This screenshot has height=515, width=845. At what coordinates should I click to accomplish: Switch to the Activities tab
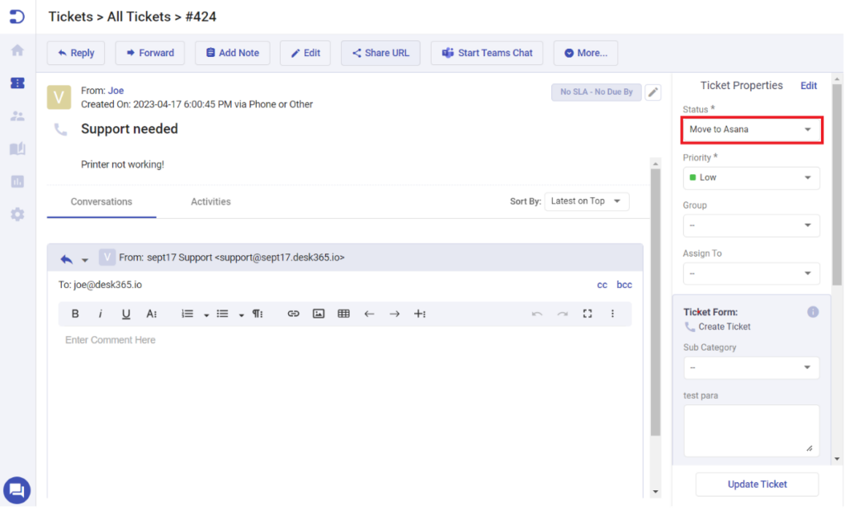click(x=210, y=201)
